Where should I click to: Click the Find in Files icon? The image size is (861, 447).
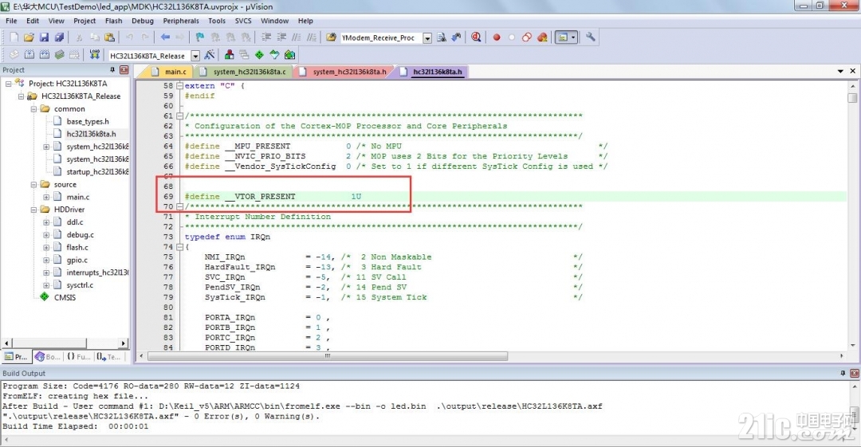coord(331,37)
